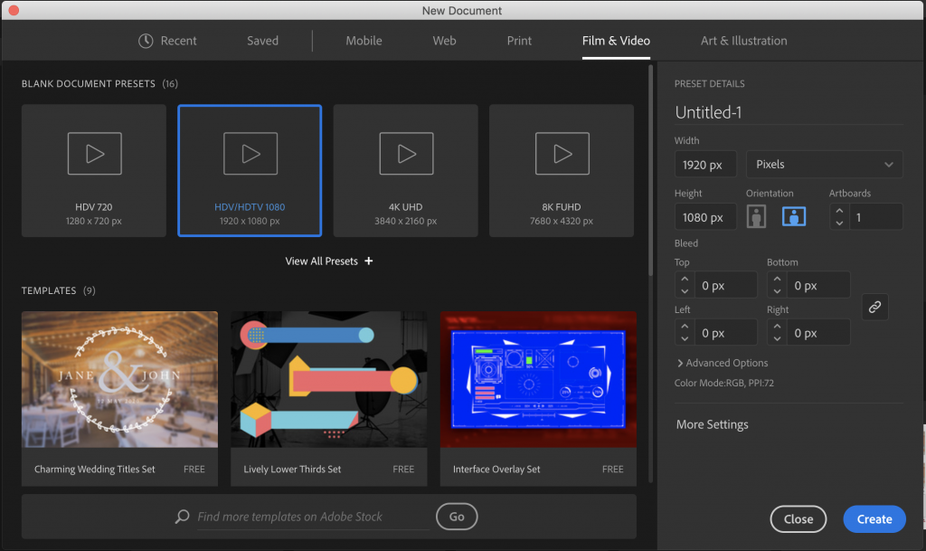The image size is (926, 551).
Task: Increase the Top bleed value
Action: (685, 280)
